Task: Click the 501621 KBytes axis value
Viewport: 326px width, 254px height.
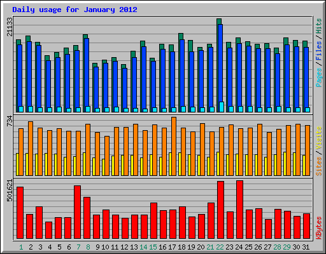Action: 10,190
